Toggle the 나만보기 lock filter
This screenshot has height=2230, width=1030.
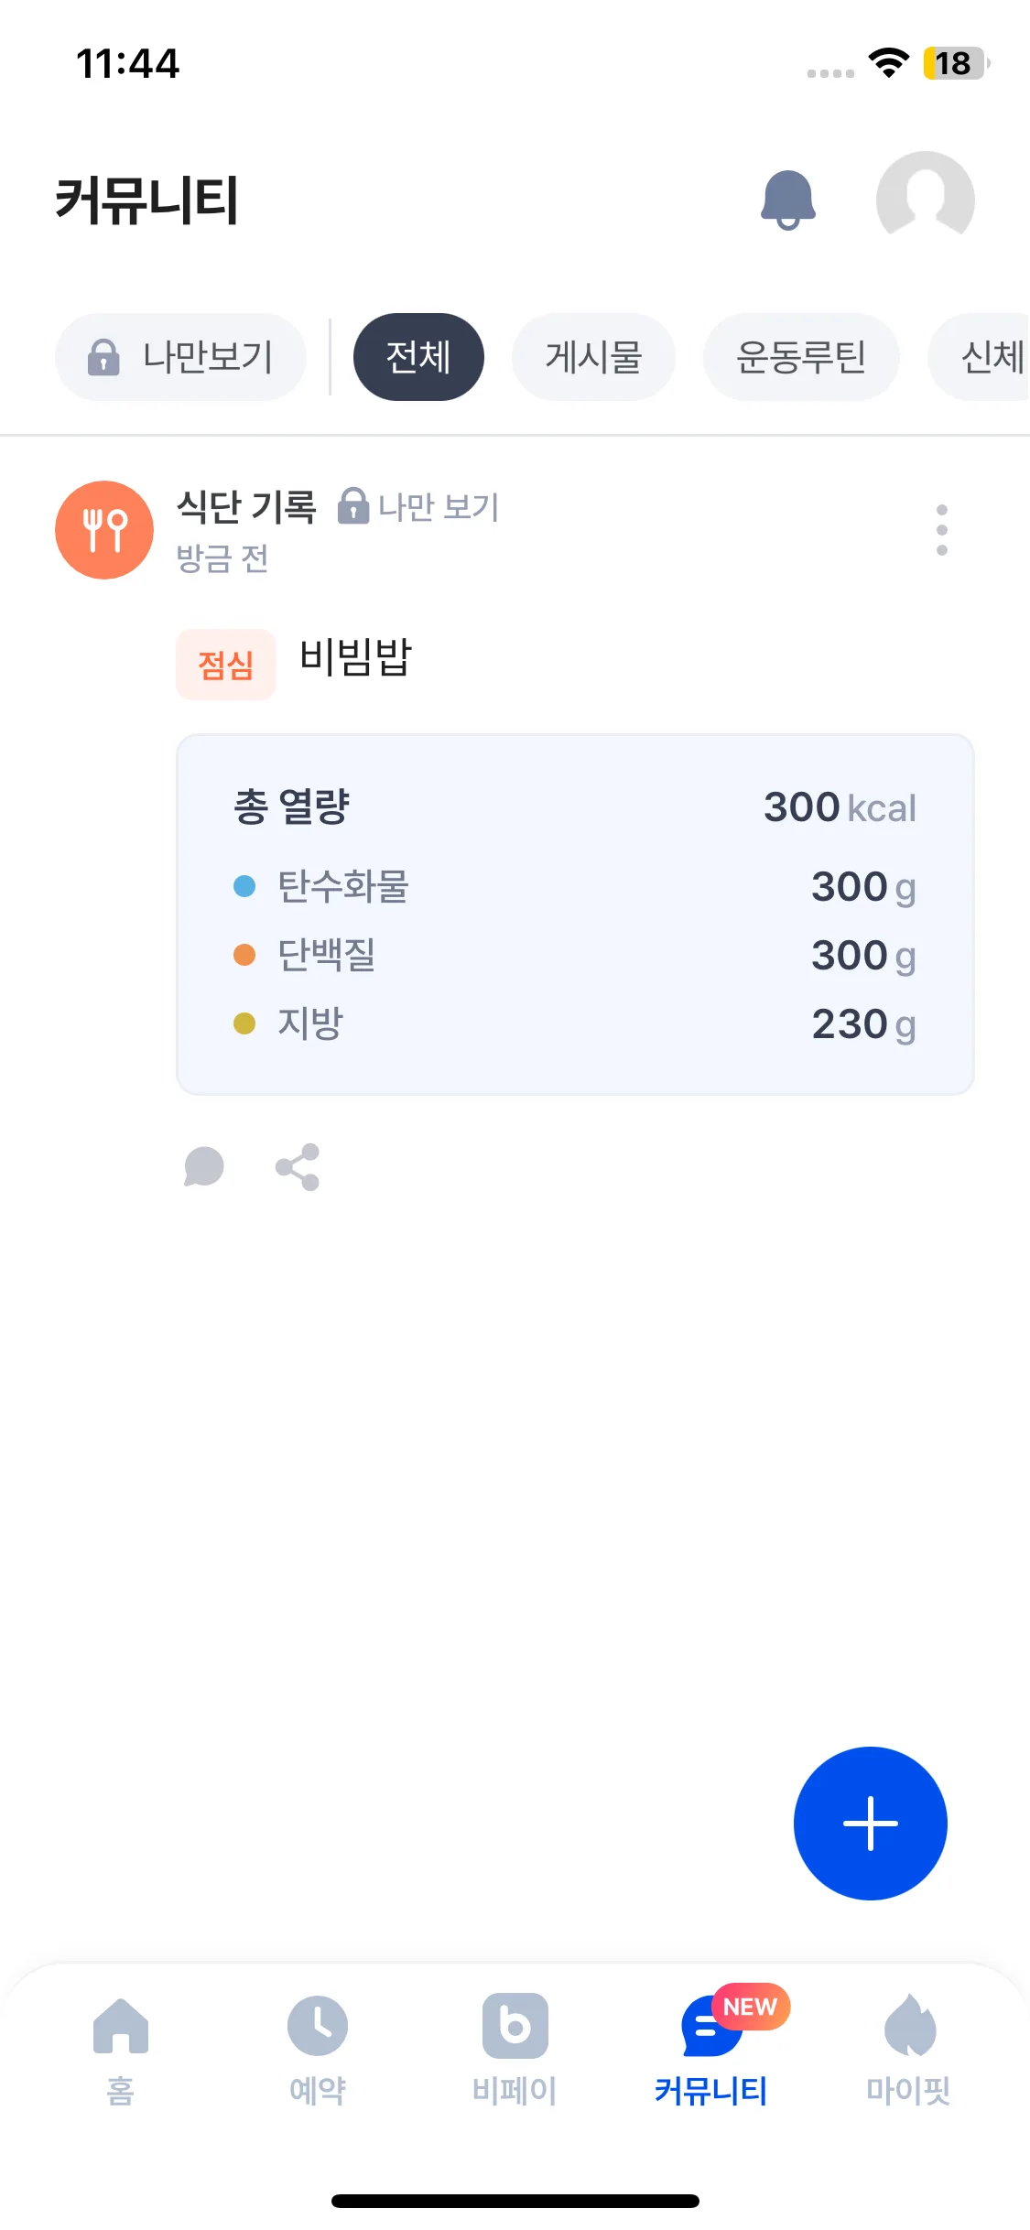tap(181, 357)
